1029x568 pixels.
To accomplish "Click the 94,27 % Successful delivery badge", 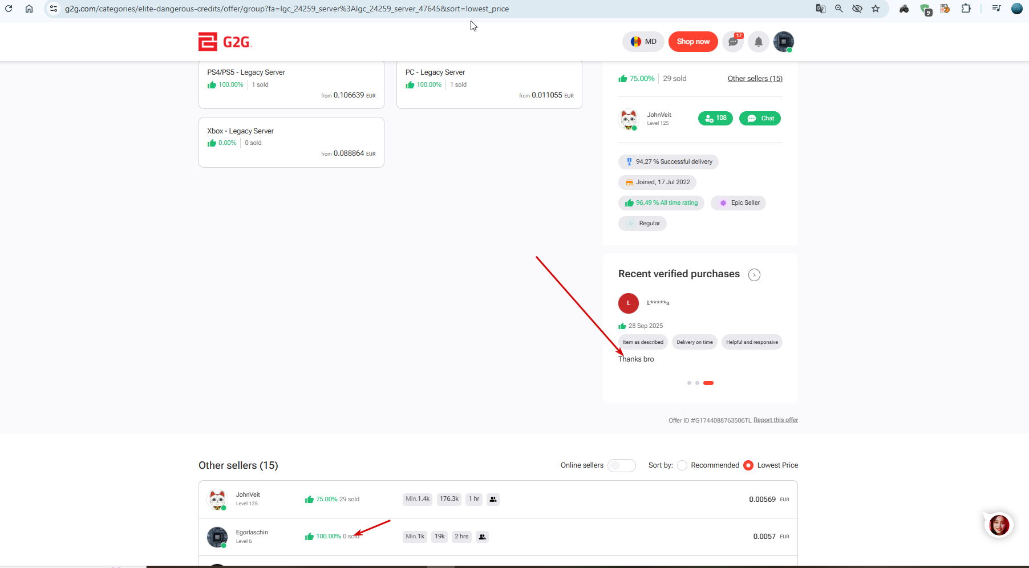I will pyautogui.click(x=669, y=162).
